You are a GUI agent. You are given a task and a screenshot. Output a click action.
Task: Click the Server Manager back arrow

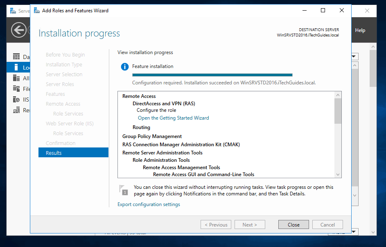(x=19, y=29)
